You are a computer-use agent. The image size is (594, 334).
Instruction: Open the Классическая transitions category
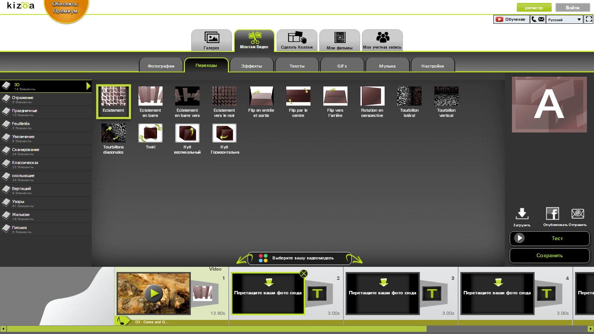pyautogui.click(x=46, y=164)
